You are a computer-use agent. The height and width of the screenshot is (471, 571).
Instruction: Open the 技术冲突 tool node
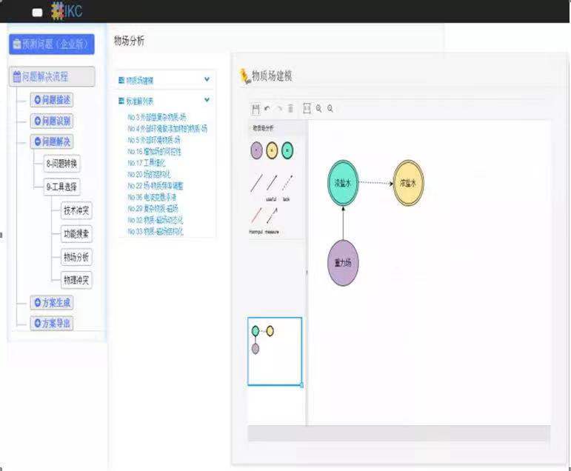pyautogui.click(x=76, y=211)
